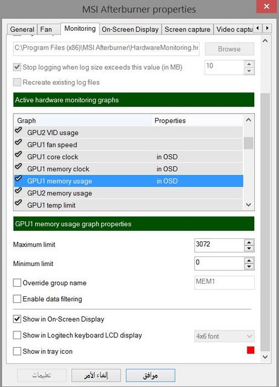Open the Video capture tab
The height and width of the screenshot is (387, 279).
pyautogui.click(x=234, y=30)
